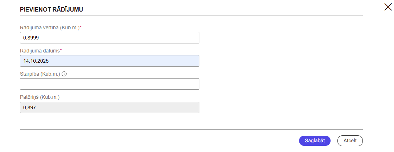
Task: Click the Rādījuma datums label text
Action: click(x=40, y=51)
